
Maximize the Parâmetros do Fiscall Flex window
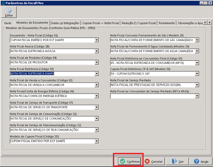tap(206, 3)
